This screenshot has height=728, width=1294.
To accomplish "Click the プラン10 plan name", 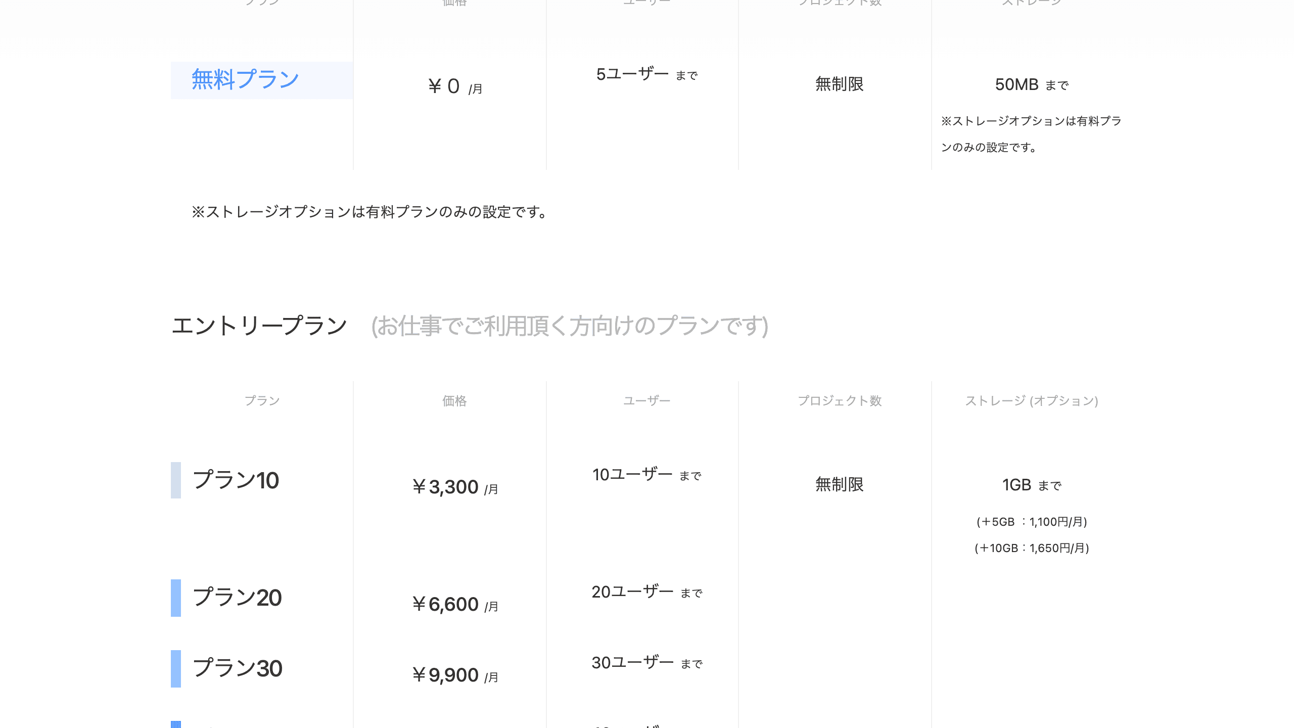I will point(236,480).
